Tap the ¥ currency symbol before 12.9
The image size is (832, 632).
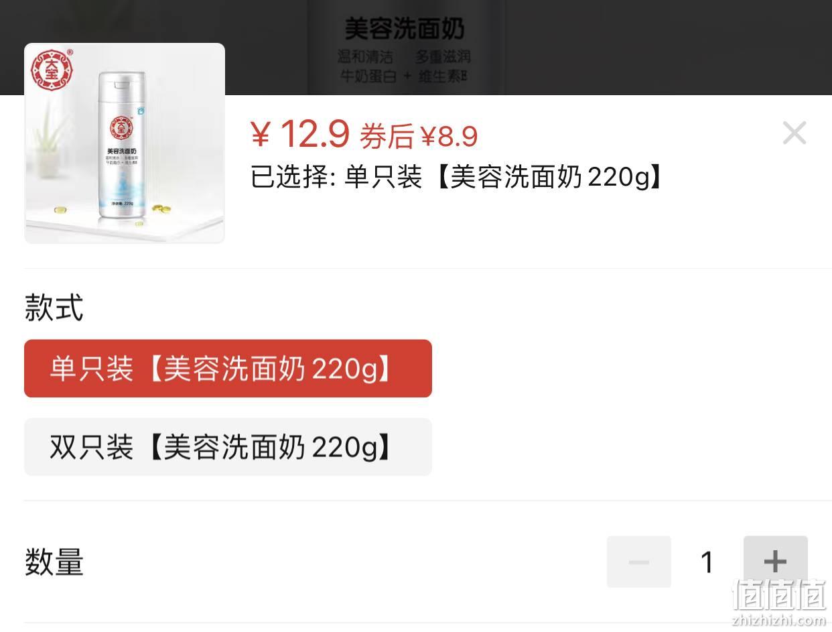click(x=260, y=135)
